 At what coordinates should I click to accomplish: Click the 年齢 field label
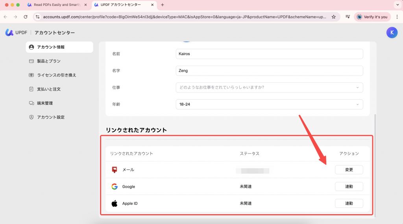pyautogui.click(x=116, y=104)
